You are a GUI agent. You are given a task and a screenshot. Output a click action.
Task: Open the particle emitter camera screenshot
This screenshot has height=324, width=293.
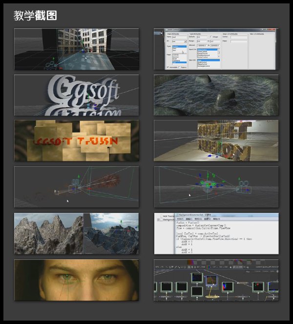coord(77,187)
